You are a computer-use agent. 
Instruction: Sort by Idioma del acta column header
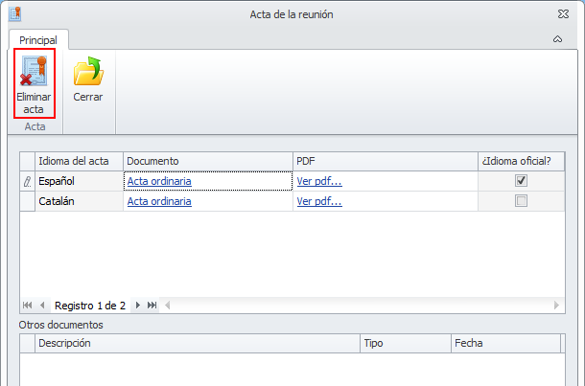[79, 161]
